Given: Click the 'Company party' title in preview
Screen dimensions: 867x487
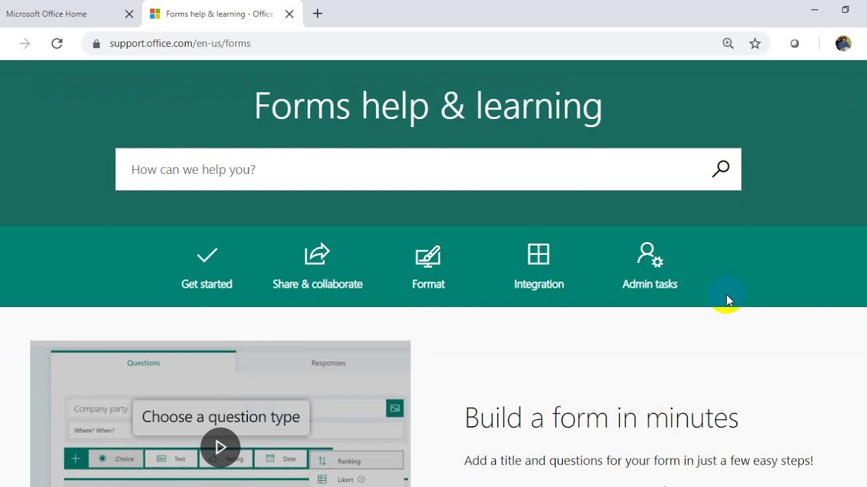Looking at the screenshot, I should [101, 409].
